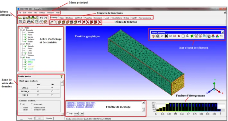
Task: Click the Create Point geometry icon
Action: pos(52,22)
